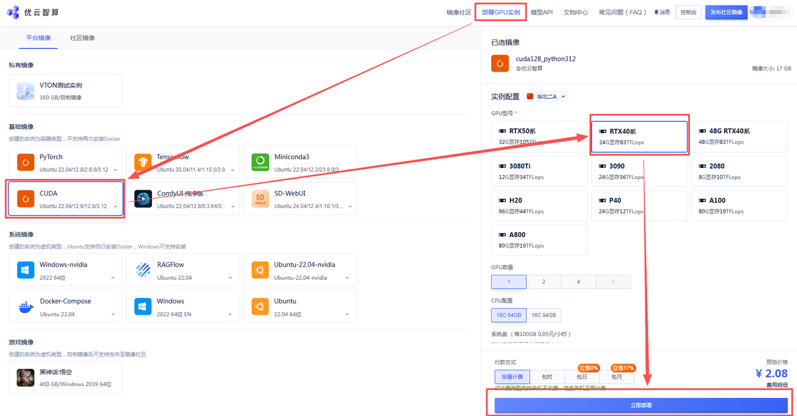Select the TensorFlow image icon
797x416 pixels.
tap(143, 162)
